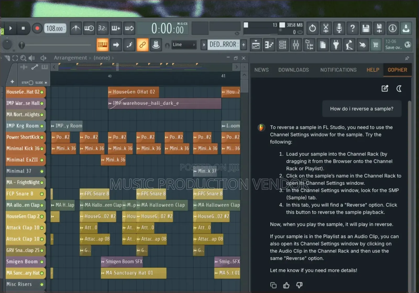Enable wait for input before recording
The image size is (419, 293).
(x=89, y=28)
